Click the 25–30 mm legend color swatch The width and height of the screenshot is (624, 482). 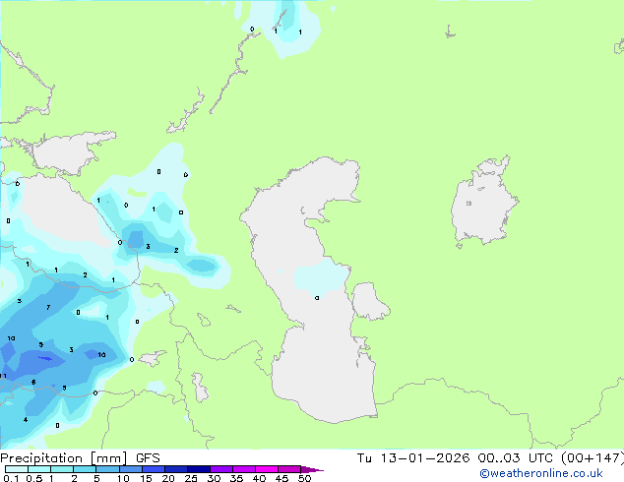(x=198, y=469)
